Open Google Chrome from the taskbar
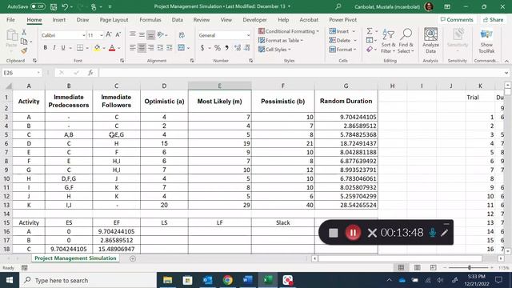The image size is (512, 288). [227, 280]
